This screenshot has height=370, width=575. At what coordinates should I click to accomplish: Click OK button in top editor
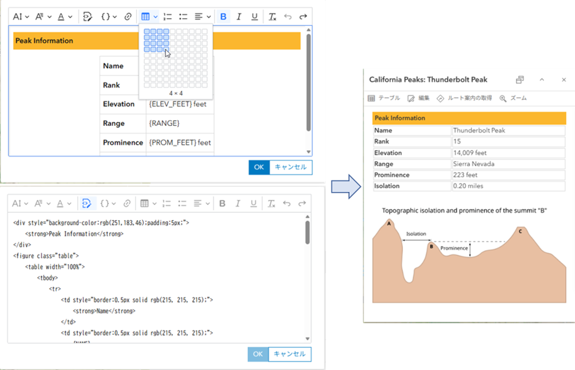[259, 167]
